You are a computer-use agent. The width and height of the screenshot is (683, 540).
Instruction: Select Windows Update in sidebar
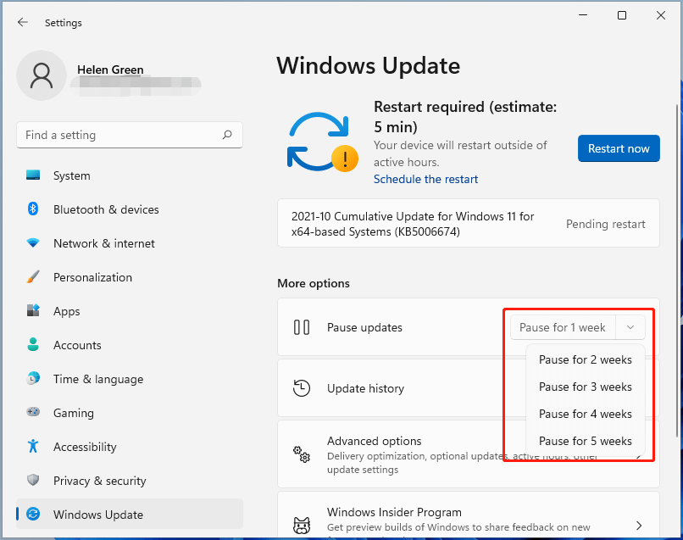point(130,515)
